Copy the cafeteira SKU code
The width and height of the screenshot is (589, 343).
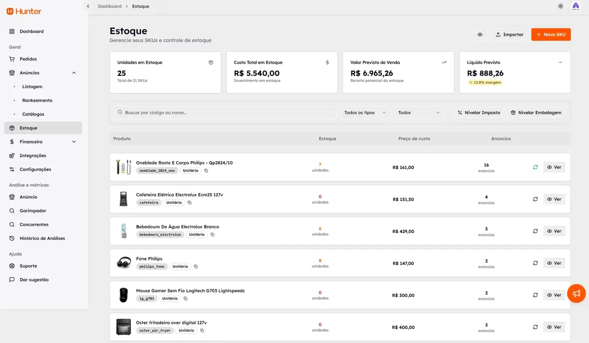[x=189, y=202]
